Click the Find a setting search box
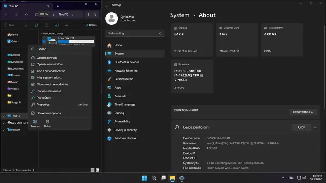This screenshot has height=183, width=326. click(x=135, y=33)
